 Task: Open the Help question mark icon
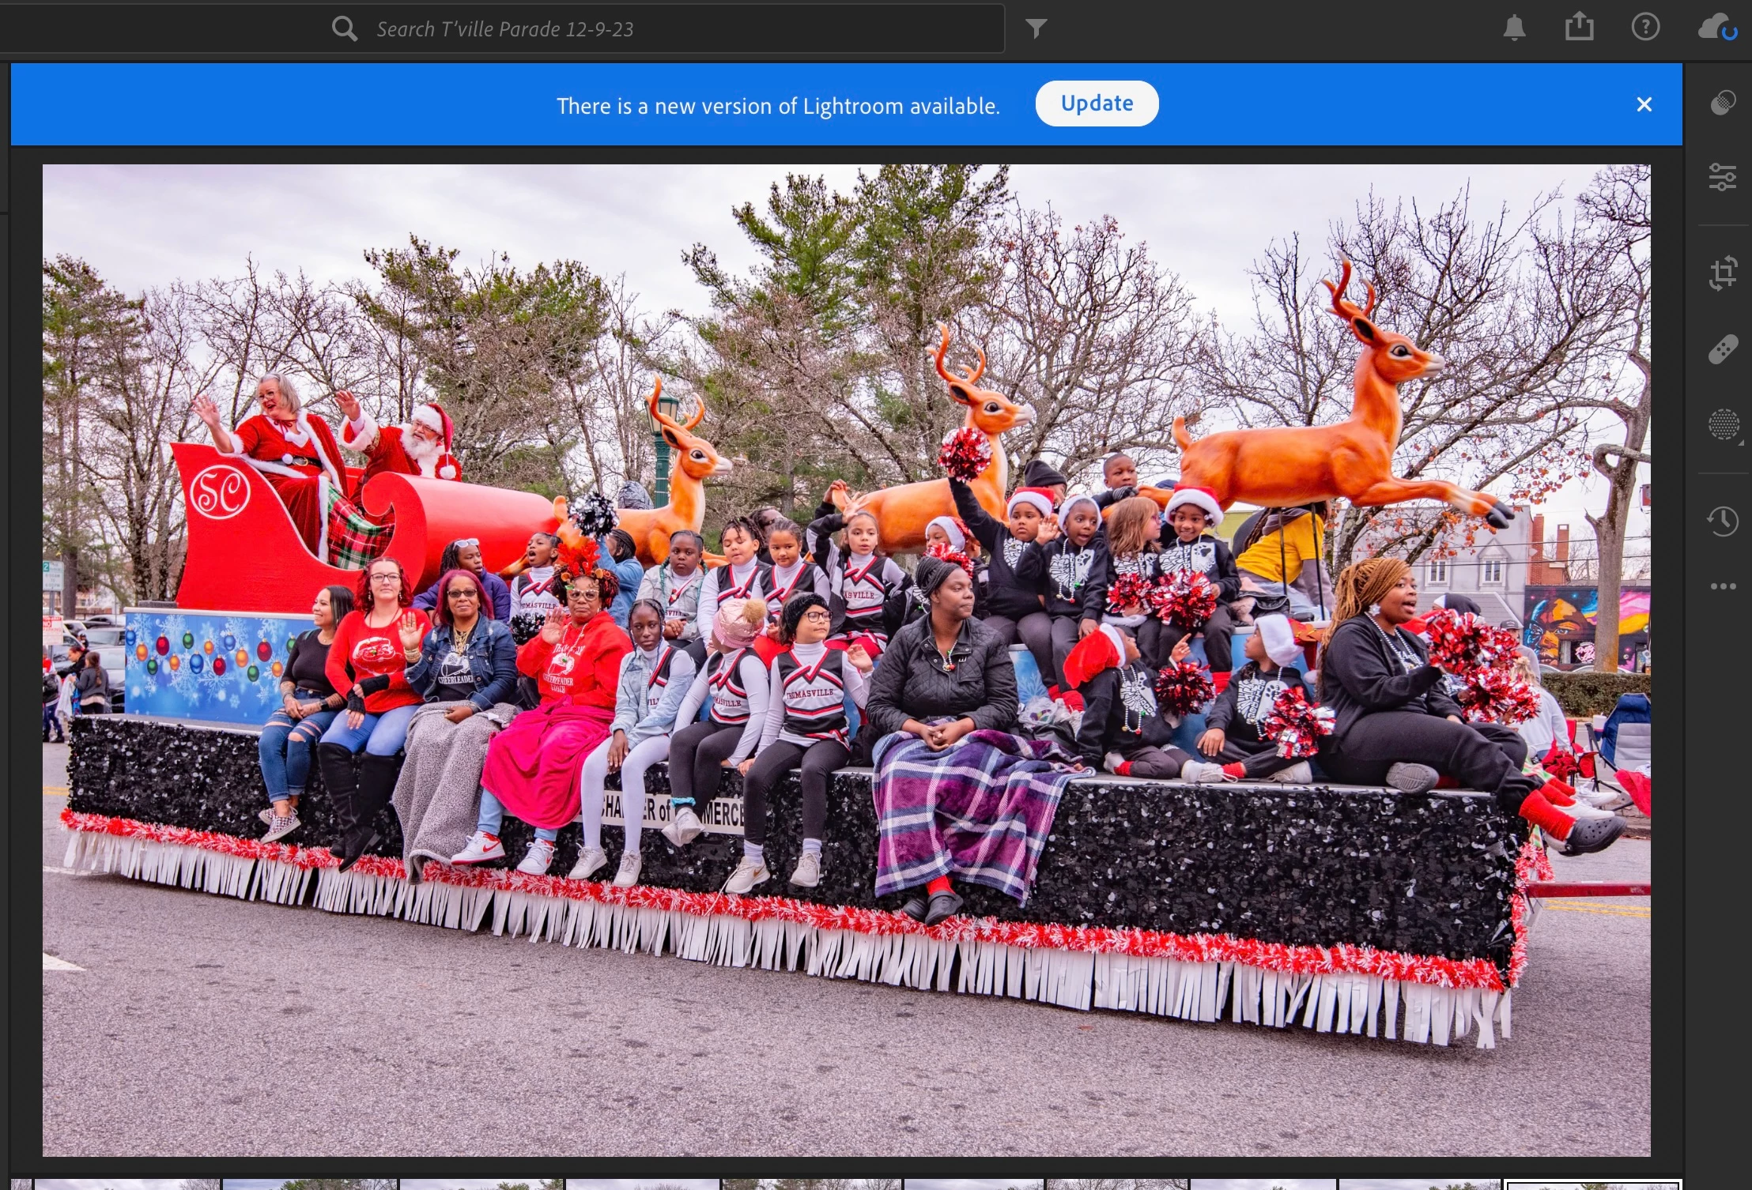point(1645,28)
